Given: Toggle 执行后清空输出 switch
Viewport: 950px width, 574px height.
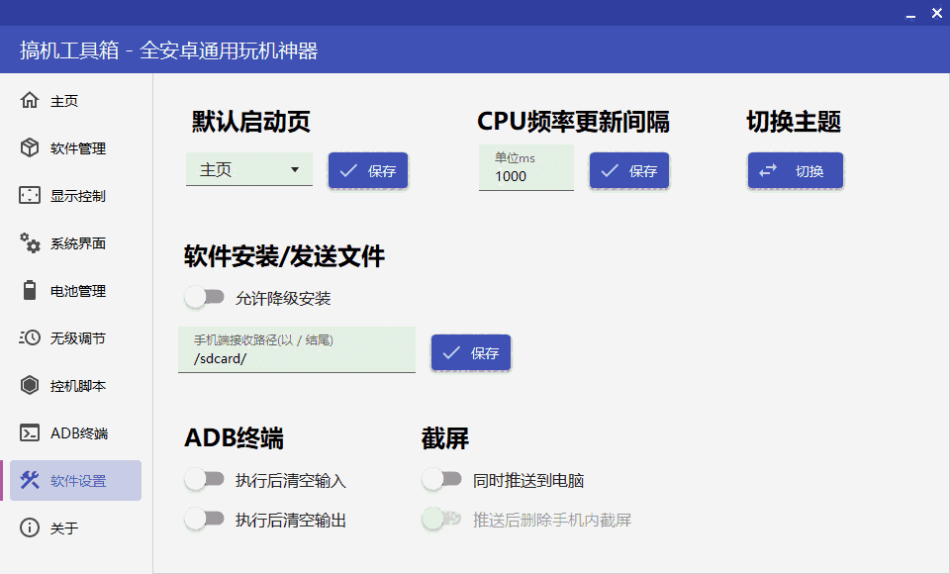Looking at the screenshot, I should (x=206, y=520).
